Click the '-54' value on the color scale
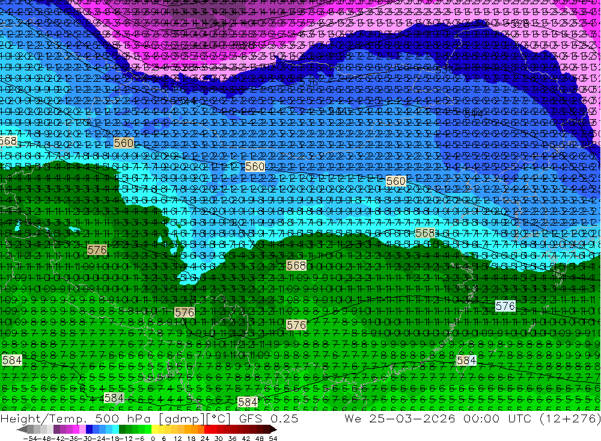 click(30, 439)
